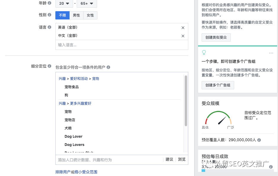Viewport: 278px width, 176px height.
Task: Open the maximum age dropdown showing 65+
Action: 86,4
